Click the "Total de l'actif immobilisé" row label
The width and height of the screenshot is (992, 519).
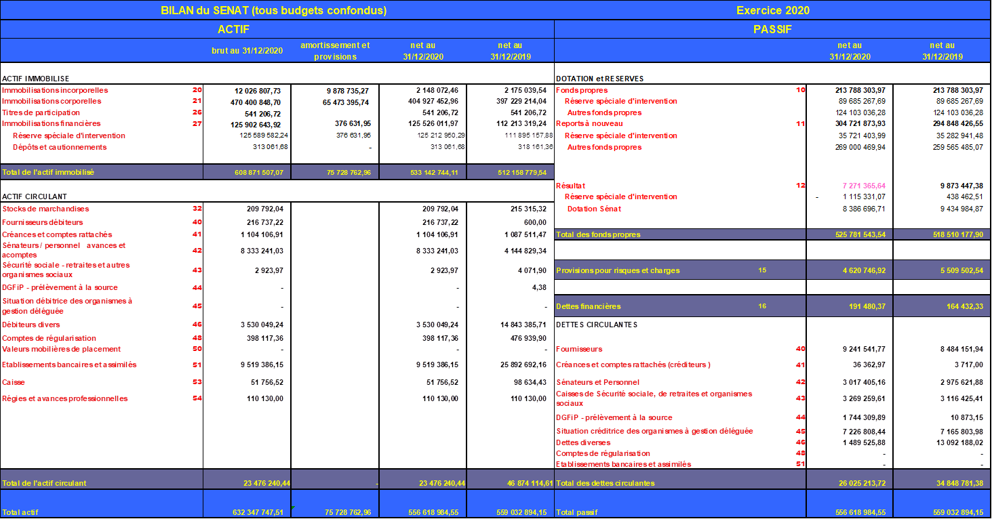(47, 172)
